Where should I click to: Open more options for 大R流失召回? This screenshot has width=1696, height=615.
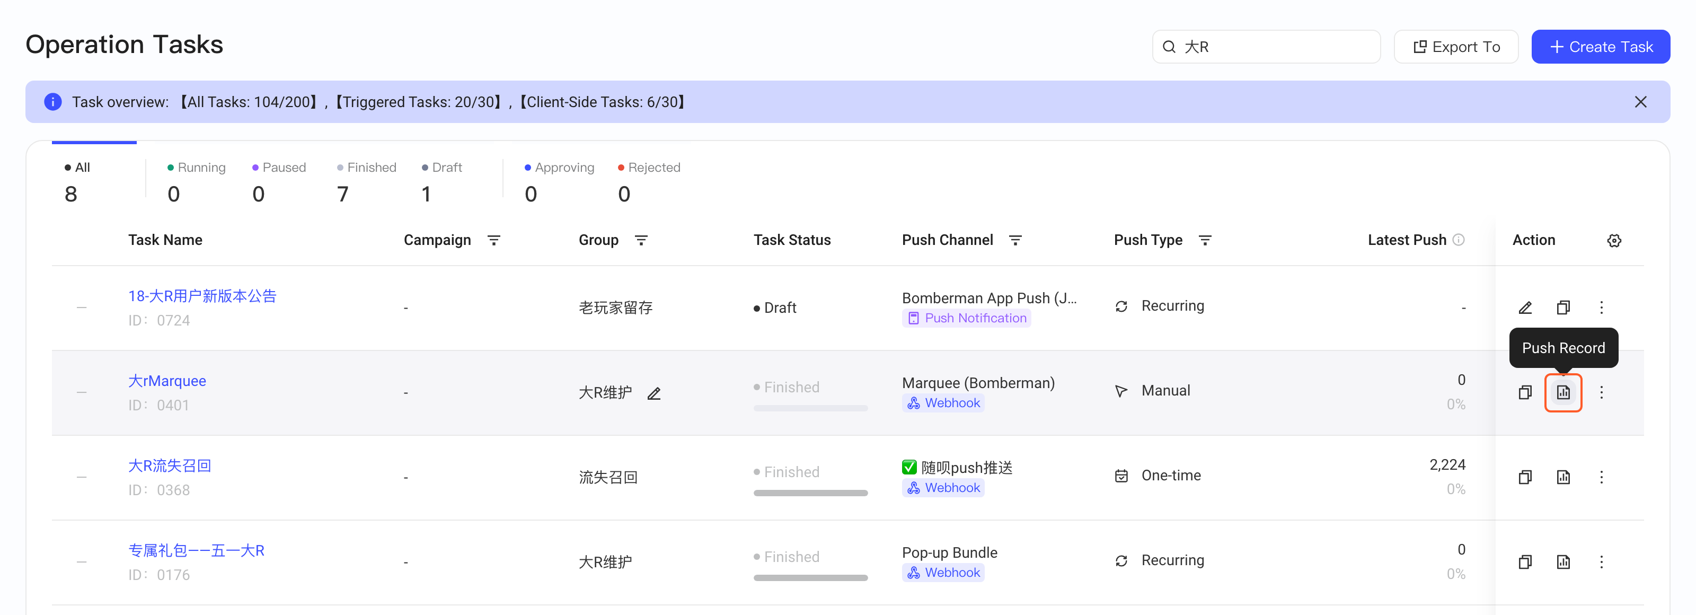pyautogui.click(x=1601, y=477)
